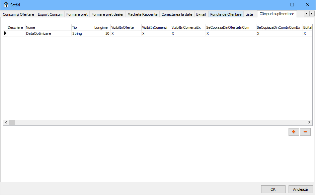This screenshot has height=195, width=316.
Task: Click the Anulează button
Action: [300, 189]
